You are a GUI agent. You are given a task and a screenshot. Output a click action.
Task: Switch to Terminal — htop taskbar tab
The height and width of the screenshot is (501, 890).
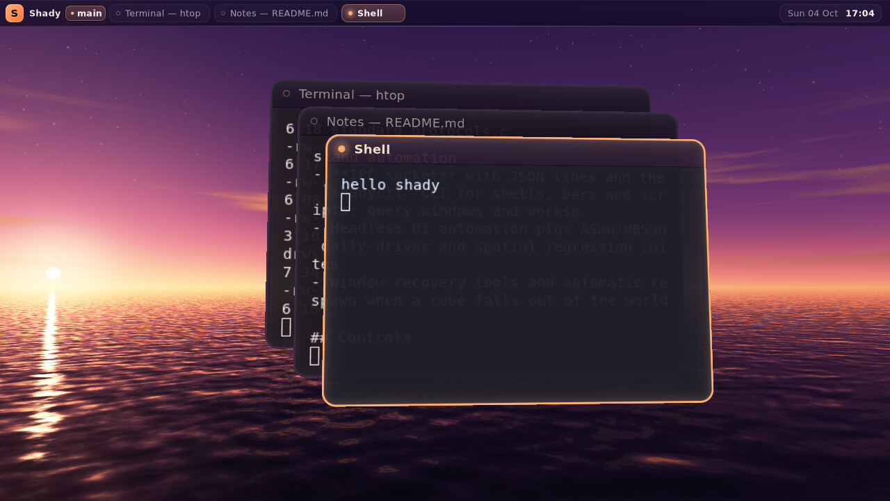159,13
